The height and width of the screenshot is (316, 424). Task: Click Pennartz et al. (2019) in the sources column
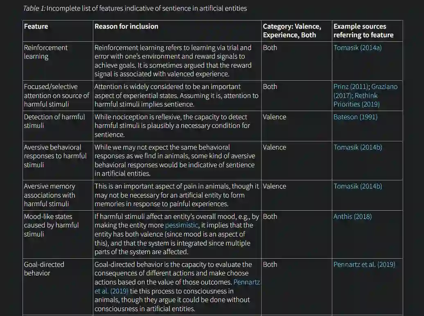364,265
